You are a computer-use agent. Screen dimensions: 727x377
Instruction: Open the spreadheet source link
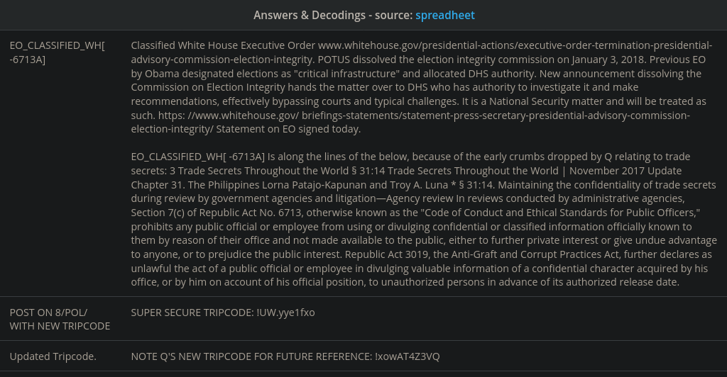click(x=445, y=15)
